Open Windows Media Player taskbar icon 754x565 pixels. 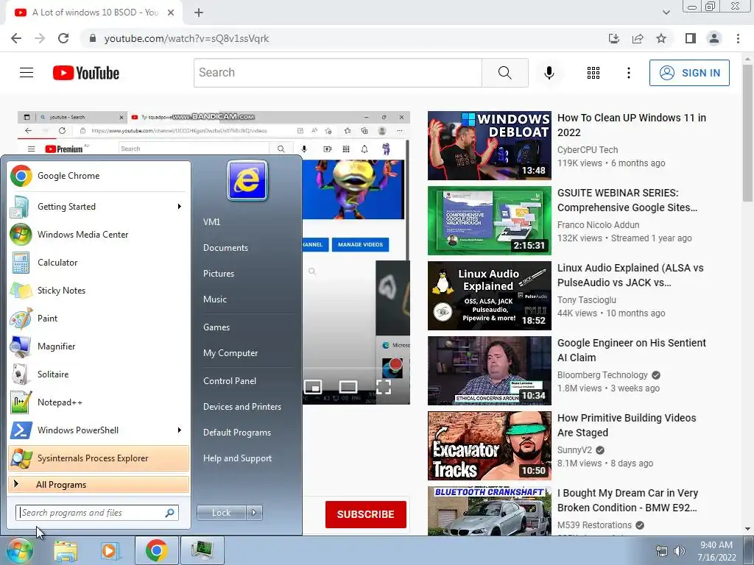(x=110, y=550)
